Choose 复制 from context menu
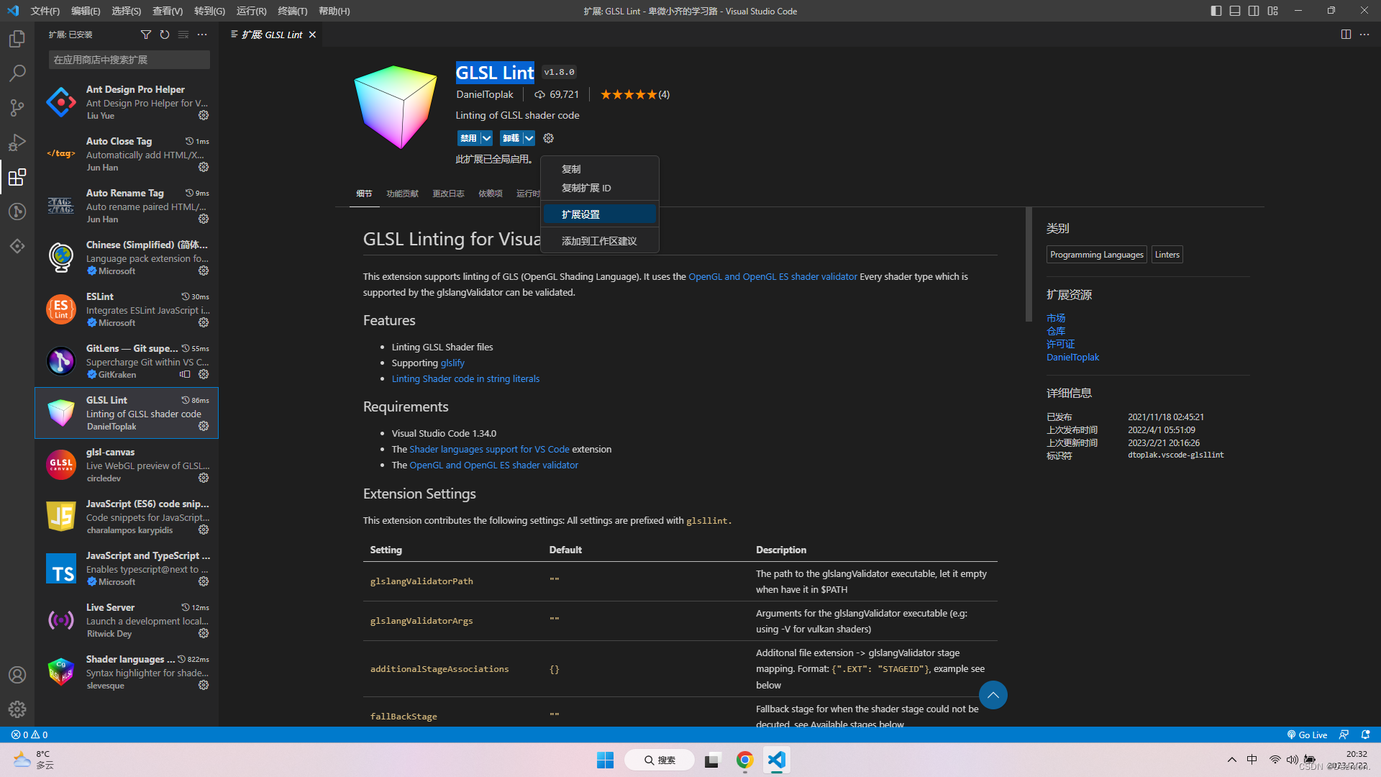 (x=600, y=169)
